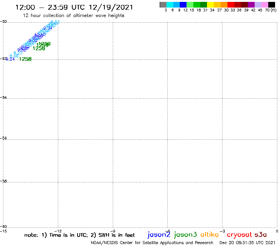Click the purple legend swatch
Screen dimensions: 280x246
pyautogui.click(x=251, y=5)
